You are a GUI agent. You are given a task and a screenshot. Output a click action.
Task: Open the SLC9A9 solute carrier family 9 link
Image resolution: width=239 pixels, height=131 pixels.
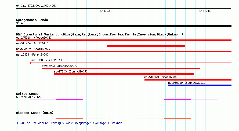click(70, 123)
